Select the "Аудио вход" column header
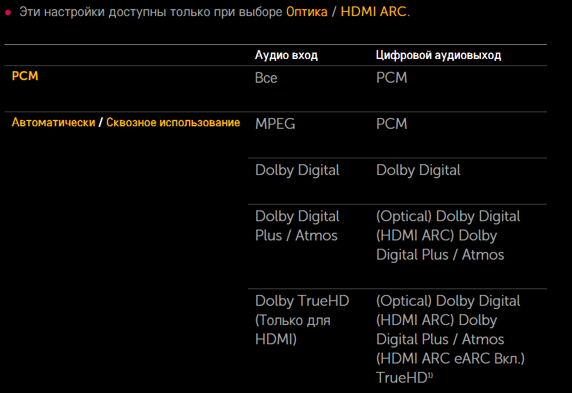Viewport: 572px width, 393px height. 286,55
